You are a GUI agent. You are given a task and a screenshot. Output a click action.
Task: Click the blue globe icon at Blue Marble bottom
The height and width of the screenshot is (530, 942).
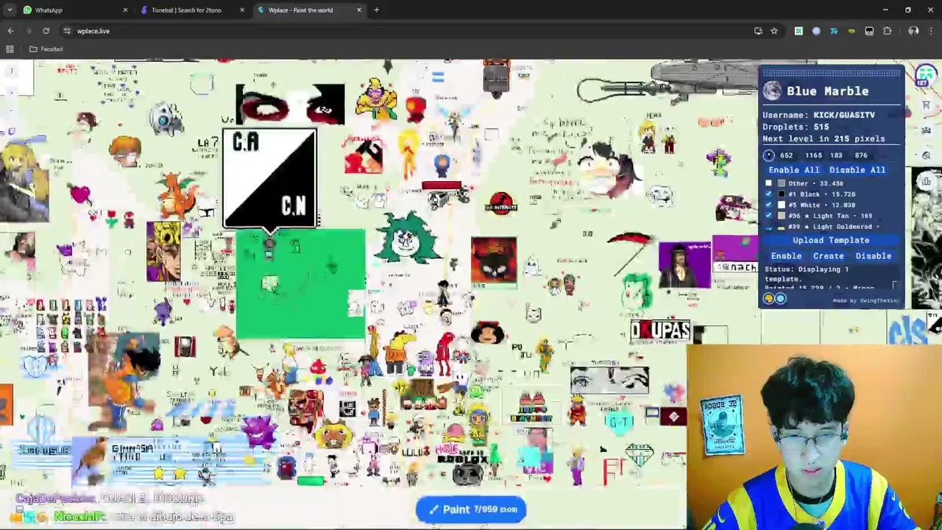[781, 298]
